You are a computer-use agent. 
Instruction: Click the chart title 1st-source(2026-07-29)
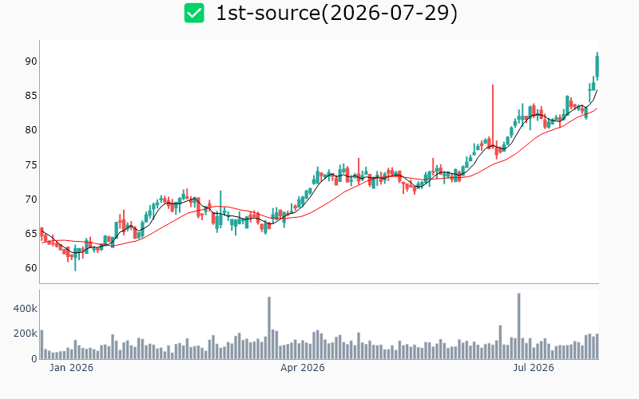click(x=336, y=13)
